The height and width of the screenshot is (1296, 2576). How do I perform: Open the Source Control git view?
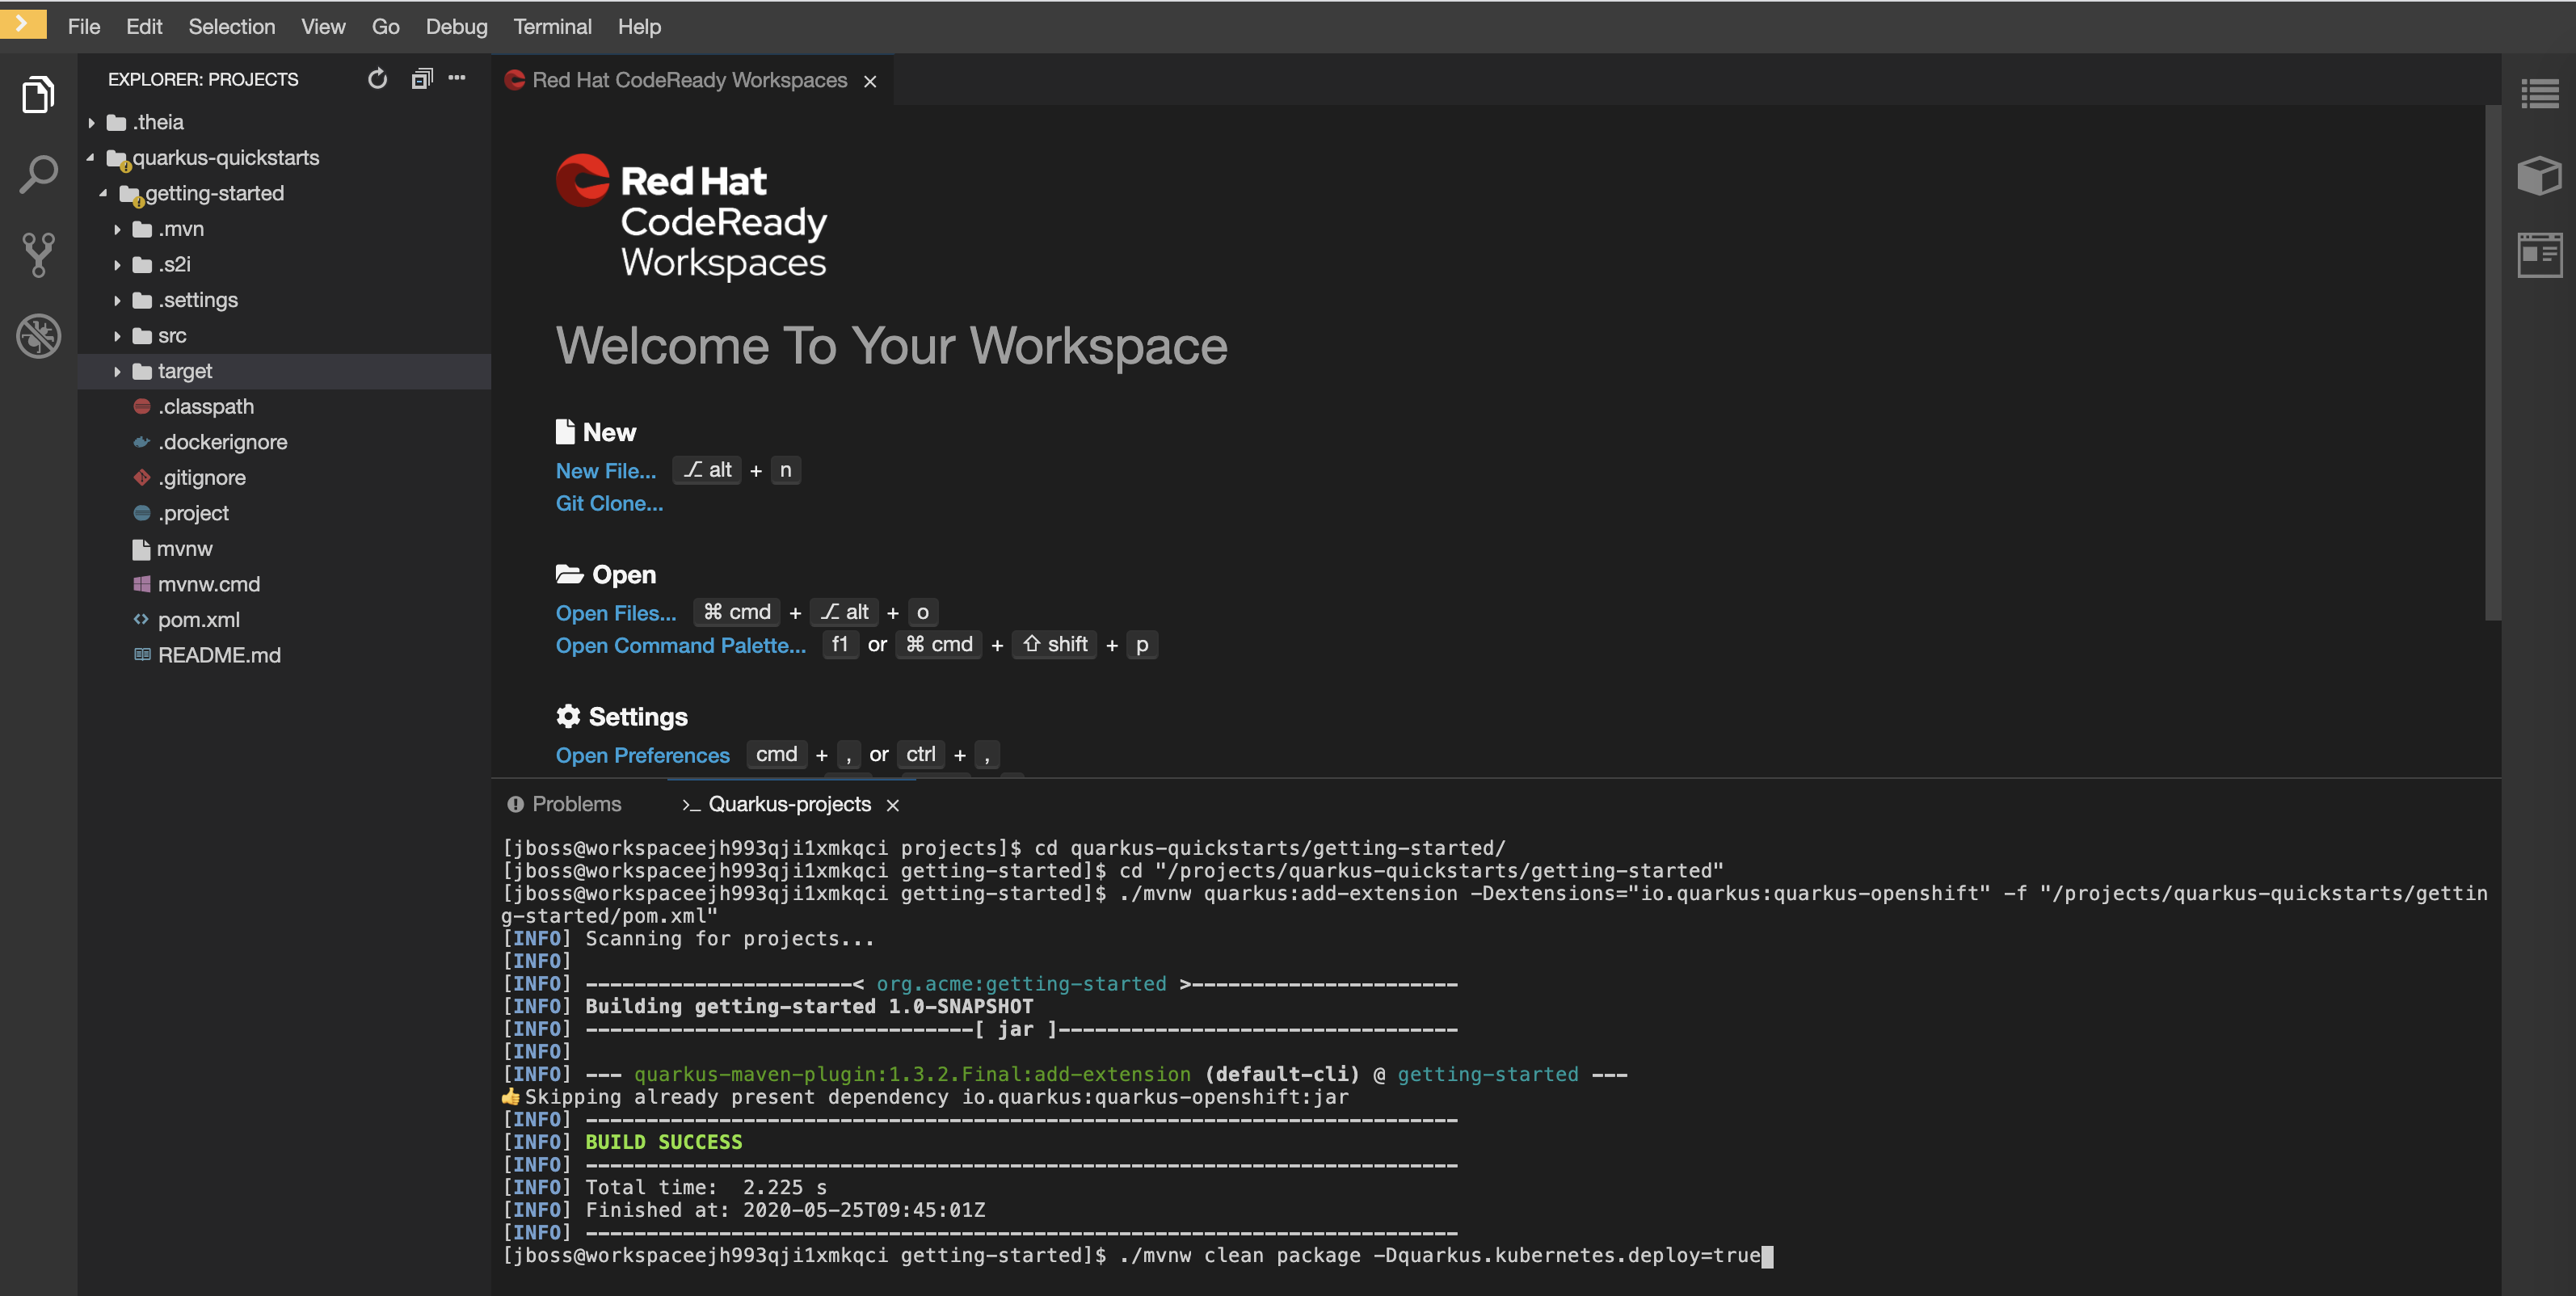click(x=38, y=255)
